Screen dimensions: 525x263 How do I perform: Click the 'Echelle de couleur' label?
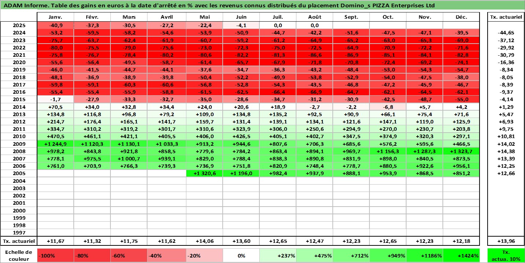tap(19, 255)
